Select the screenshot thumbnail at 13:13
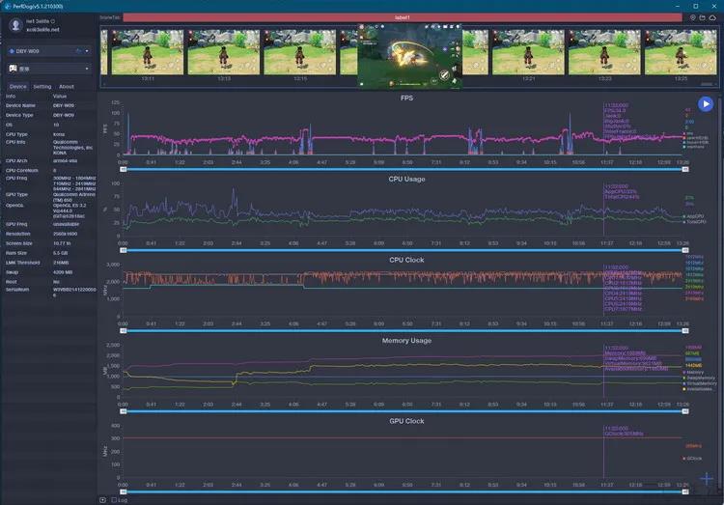The width and height of the screenshot is (724, 505). click(x=224, y=52)
